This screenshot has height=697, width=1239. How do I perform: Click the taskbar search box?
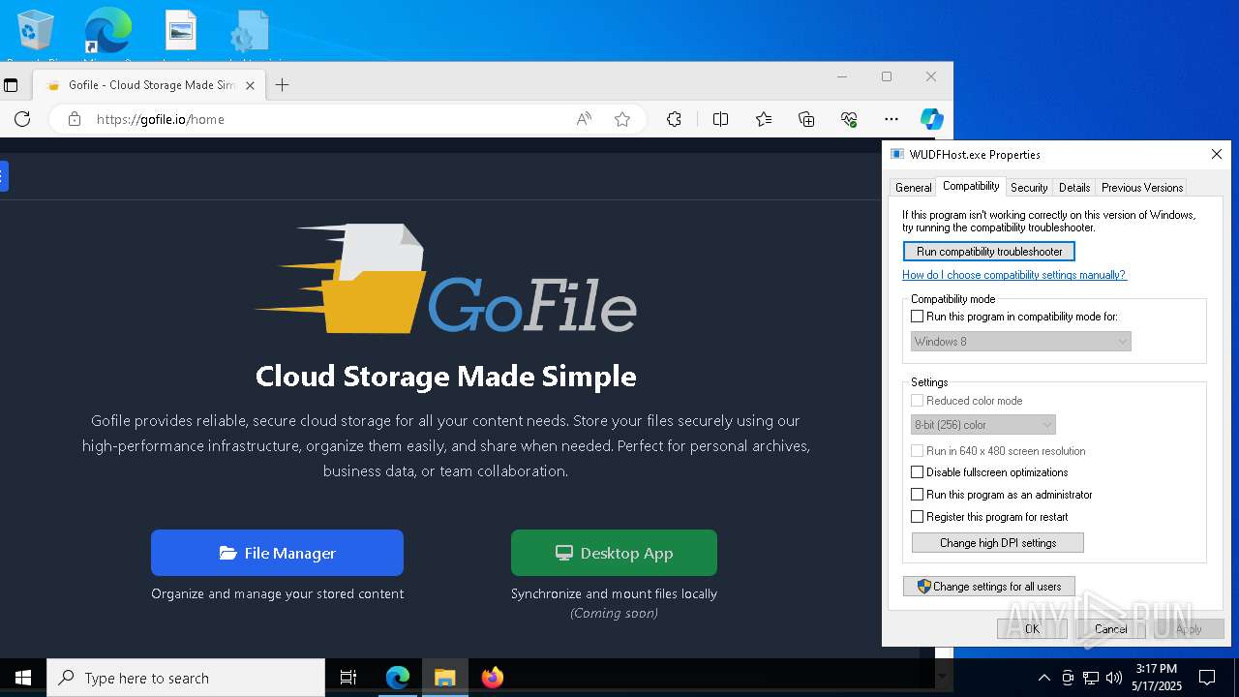(x=186, y=678)
